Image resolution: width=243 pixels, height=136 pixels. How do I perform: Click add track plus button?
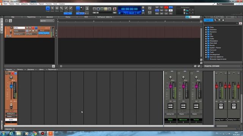click(6, 21)
